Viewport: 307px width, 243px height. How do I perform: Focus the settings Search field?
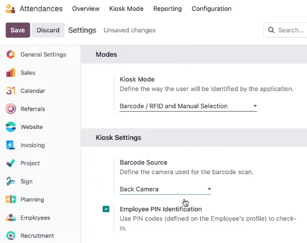(285, 30)
